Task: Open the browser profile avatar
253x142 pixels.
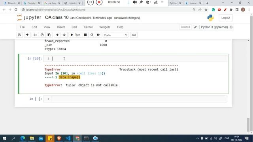Action: click(x=243, y=9)
